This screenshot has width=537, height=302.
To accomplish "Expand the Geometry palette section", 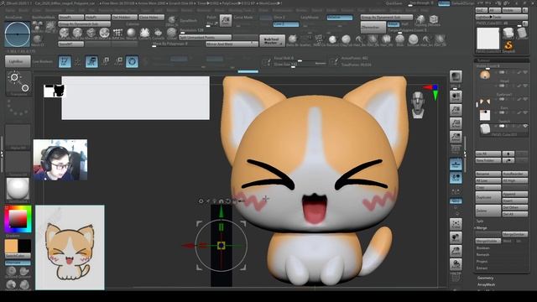I will tap(485, 278).
